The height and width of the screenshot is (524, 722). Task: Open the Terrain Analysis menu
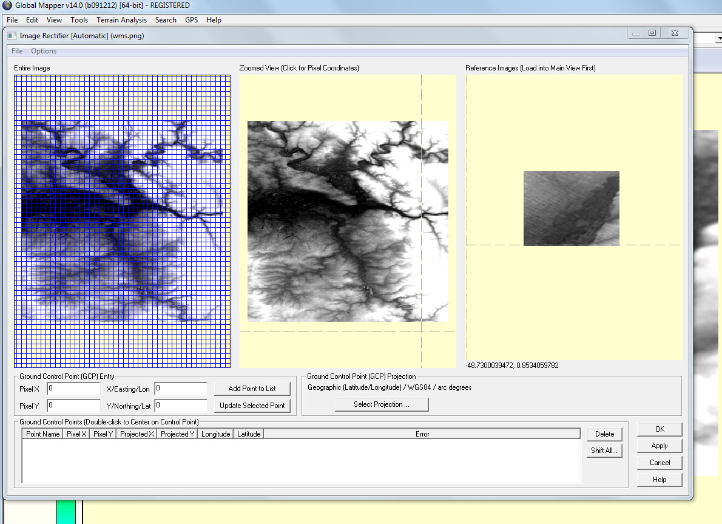[x=121, y=20]
